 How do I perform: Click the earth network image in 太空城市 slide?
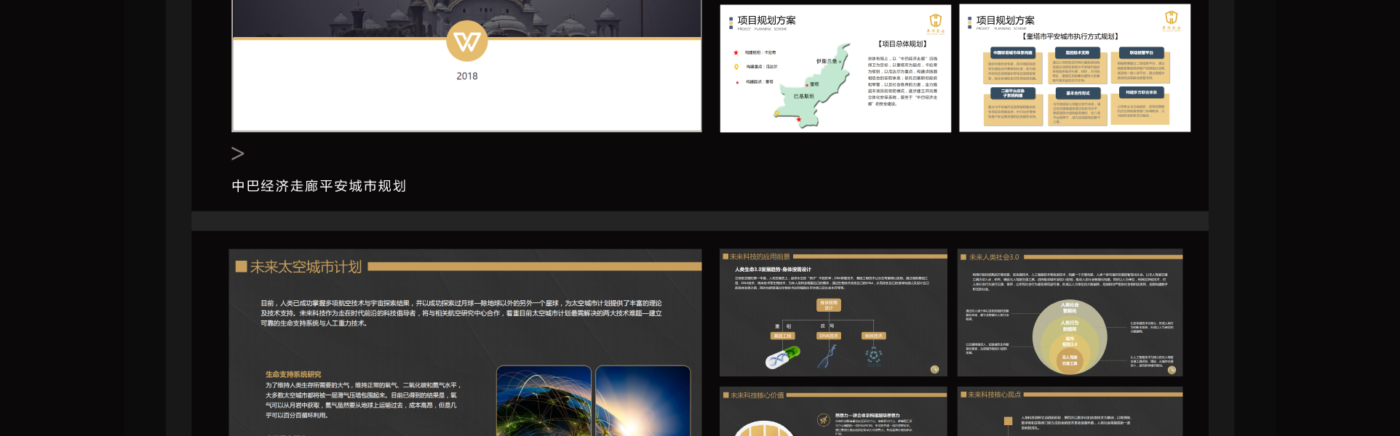tap(544, 400)
